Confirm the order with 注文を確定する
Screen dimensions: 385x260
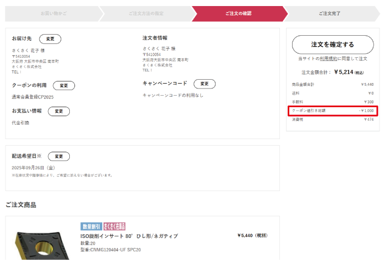(x=332, y=45)
